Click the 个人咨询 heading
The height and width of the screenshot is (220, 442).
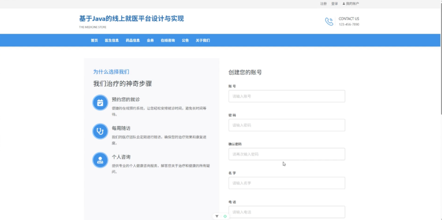pos(121,157)
